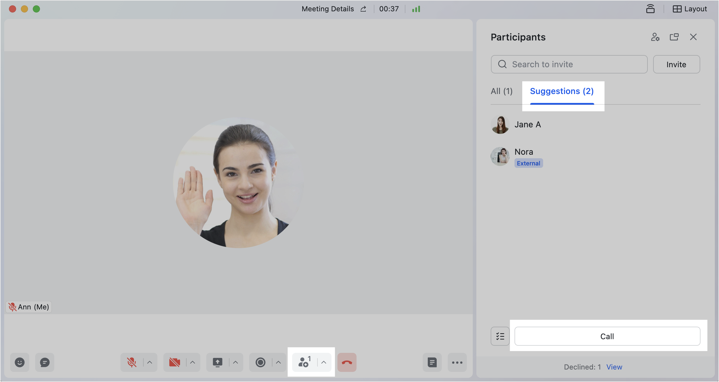The width and height of the screenshot is (719, 382).
Task: Open the chat bubble icon
Action: (x=45, y=362)
